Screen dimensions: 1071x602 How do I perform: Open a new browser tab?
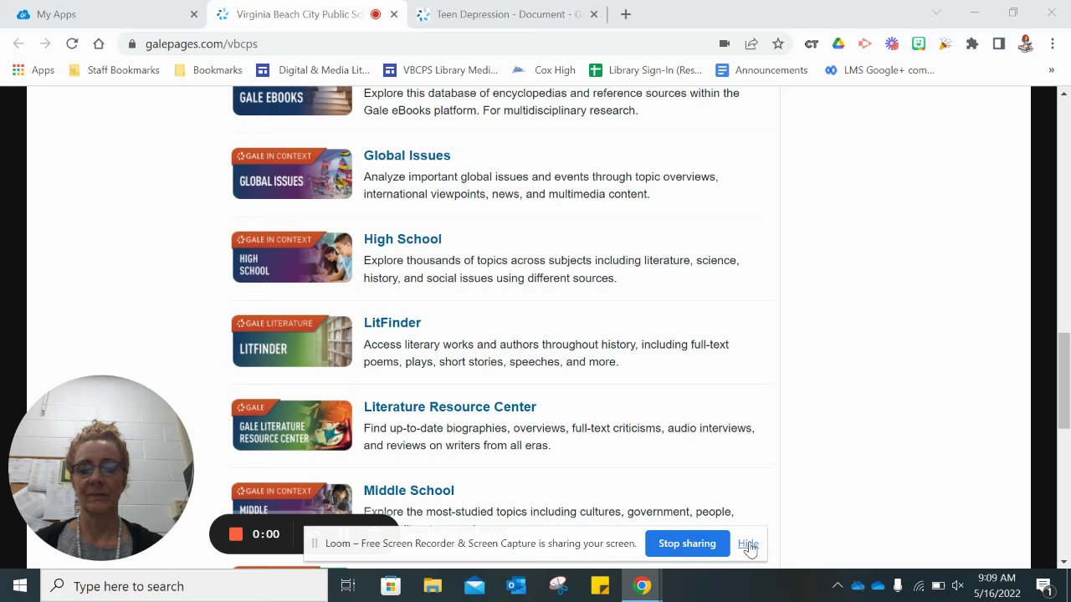coord(626,14)
